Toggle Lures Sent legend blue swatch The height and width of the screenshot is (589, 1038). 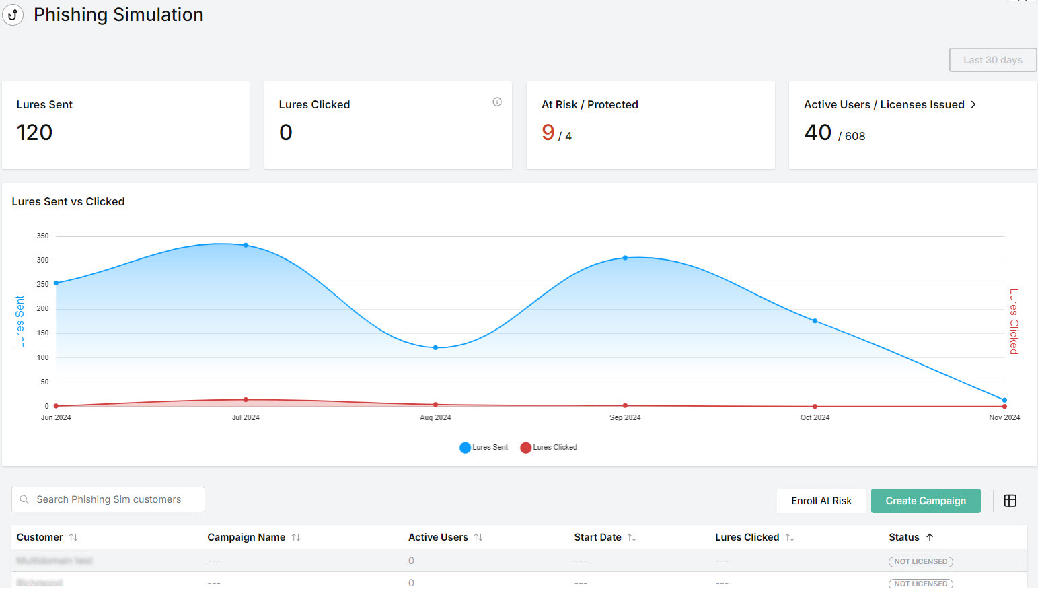[465, 448]
